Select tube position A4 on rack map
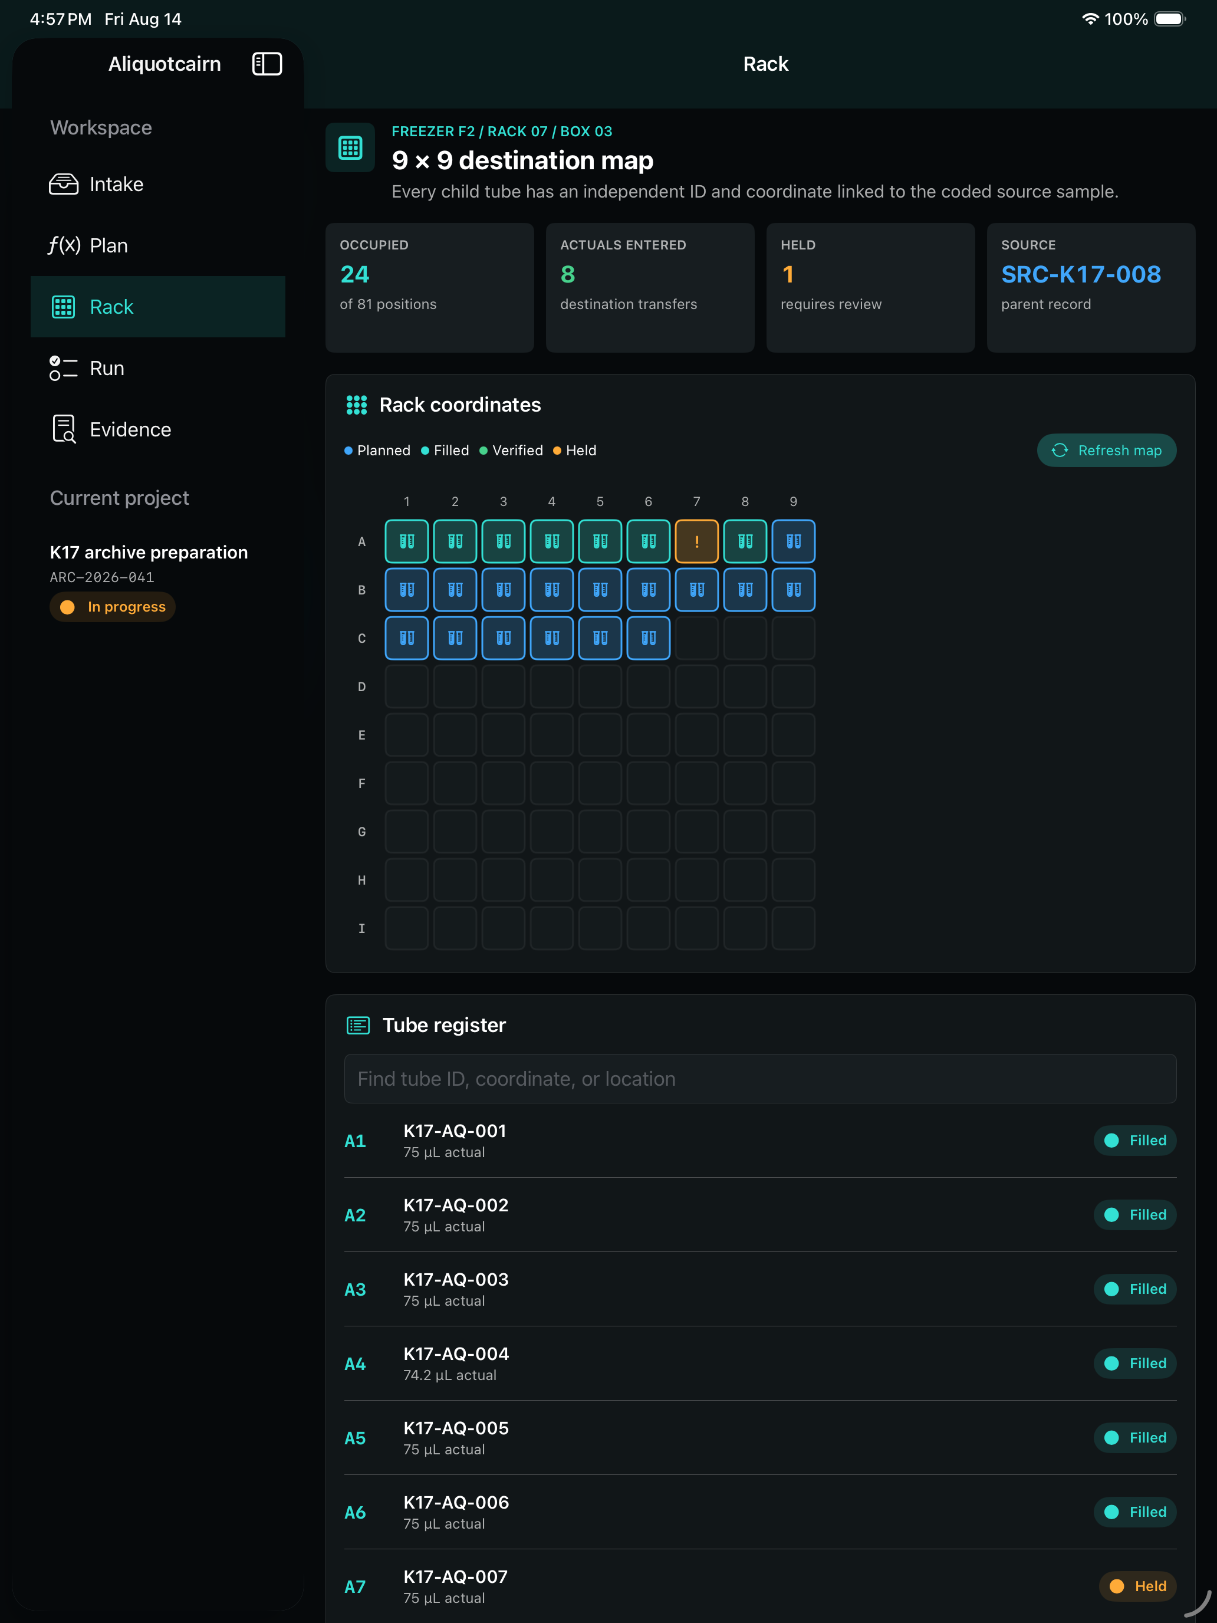 pos(552,541)
